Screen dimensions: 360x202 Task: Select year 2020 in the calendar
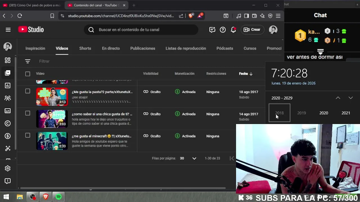pyautogui.click(x=324, y=113)
